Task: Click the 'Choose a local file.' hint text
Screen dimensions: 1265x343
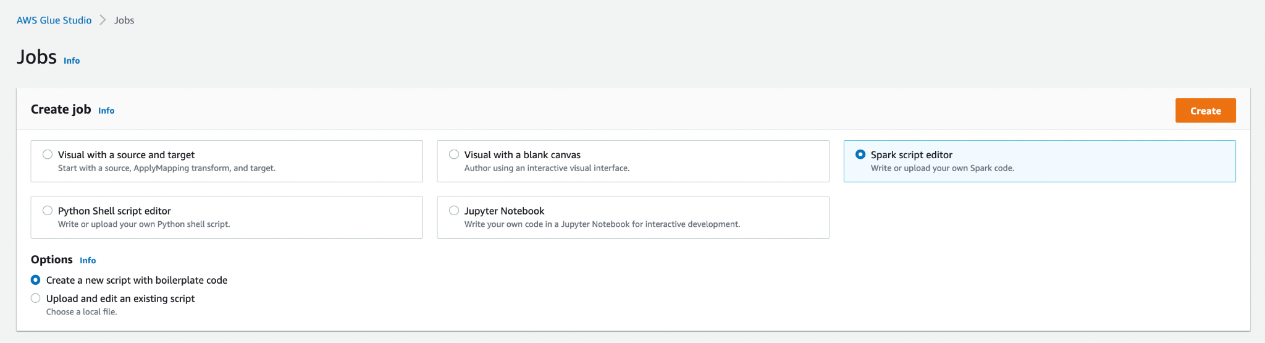Action: 82,312
